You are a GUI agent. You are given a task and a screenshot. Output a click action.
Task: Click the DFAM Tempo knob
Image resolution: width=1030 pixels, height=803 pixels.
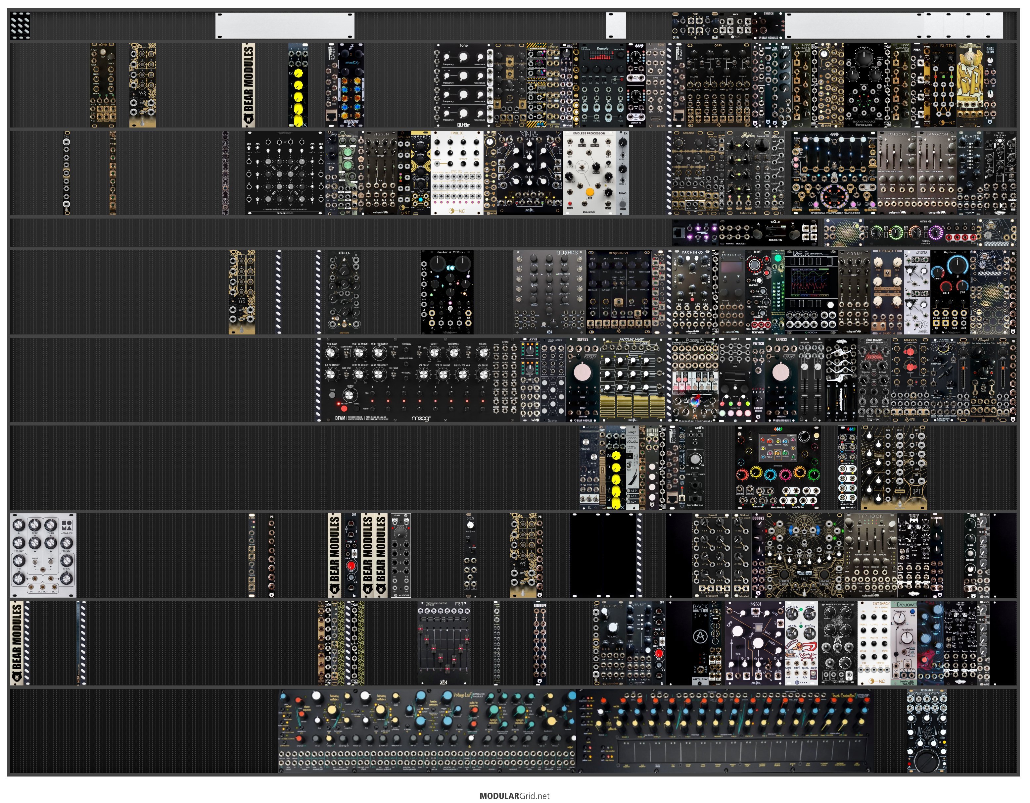pos(350,395)
